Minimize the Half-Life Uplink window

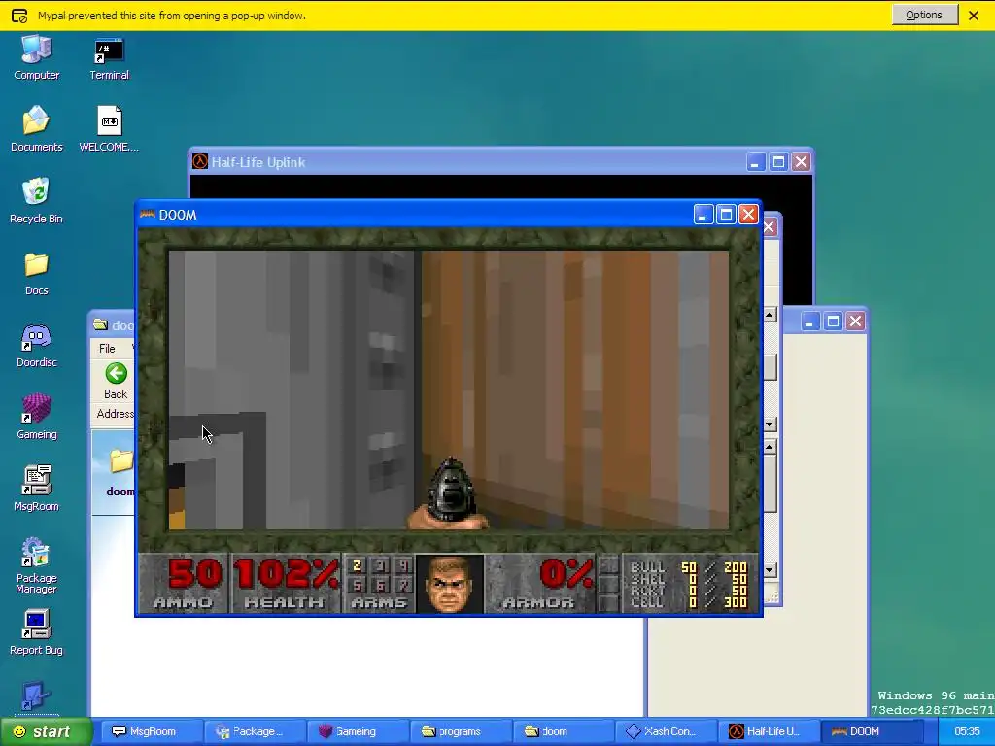point(754,162)
